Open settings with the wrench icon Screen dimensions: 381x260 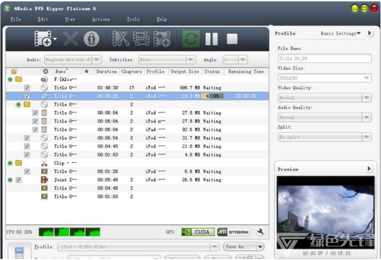260,232
